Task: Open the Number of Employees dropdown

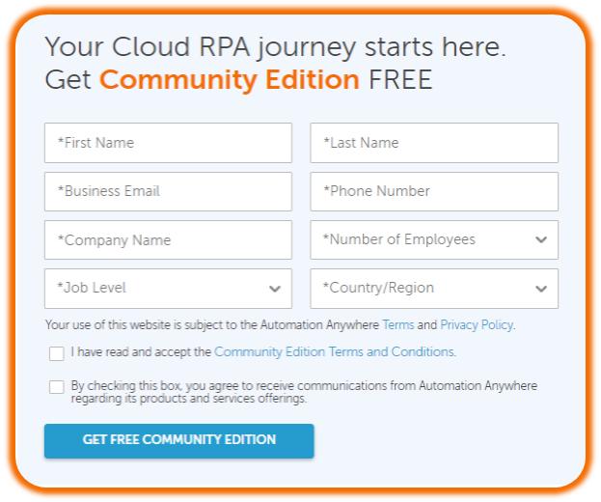Action: pyautogui.click(x=434, y=240)
